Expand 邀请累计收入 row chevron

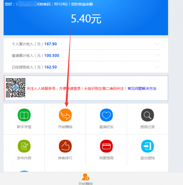point(157,55)
